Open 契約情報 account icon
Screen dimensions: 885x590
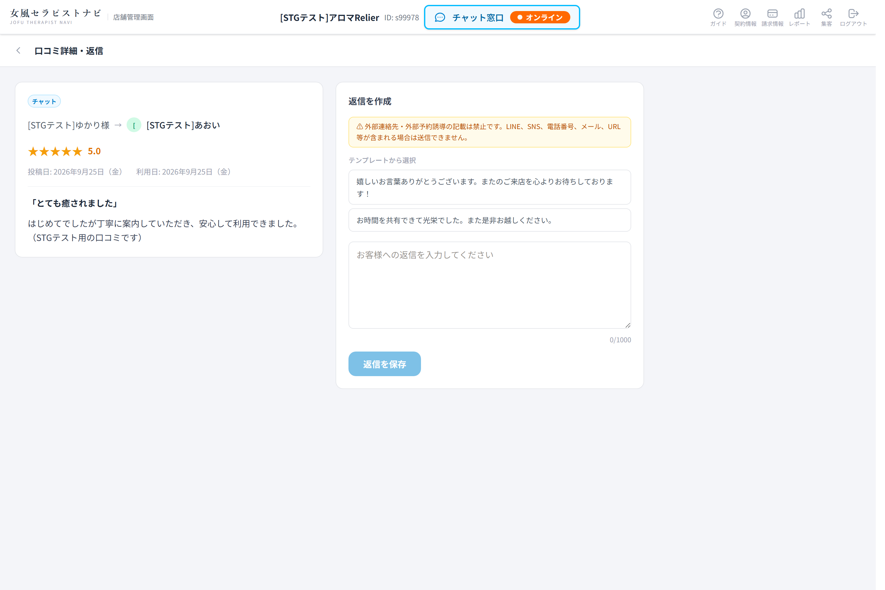[753, 17]
